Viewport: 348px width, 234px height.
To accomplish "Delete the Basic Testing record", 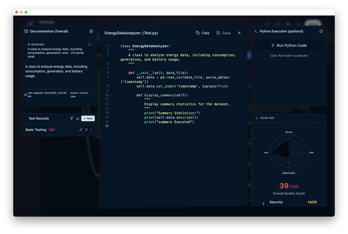I will coord(86,130).
